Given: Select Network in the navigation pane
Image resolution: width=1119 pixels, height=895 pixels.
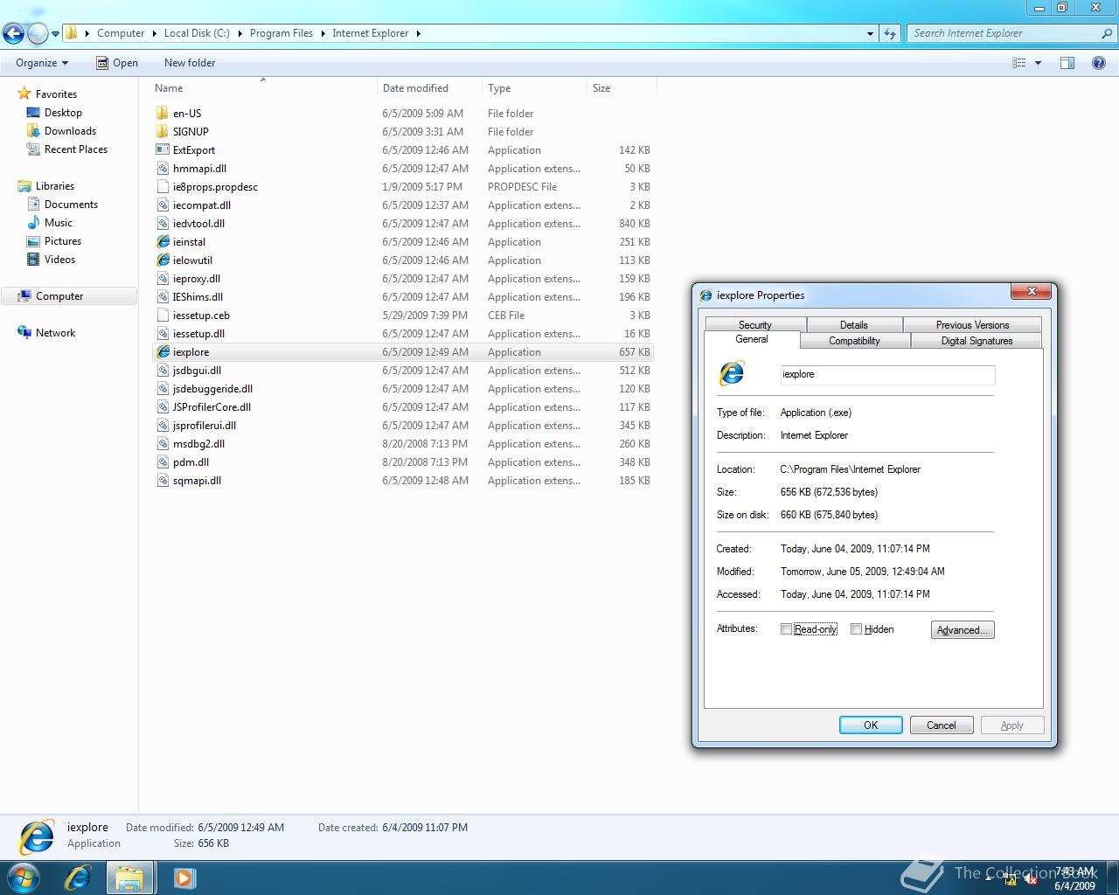Looking at the screenshot, I should tap(55, 333).
